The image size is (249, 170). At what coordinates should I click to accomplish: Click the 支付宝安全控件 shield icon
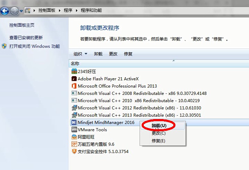(x=74, y=152)
